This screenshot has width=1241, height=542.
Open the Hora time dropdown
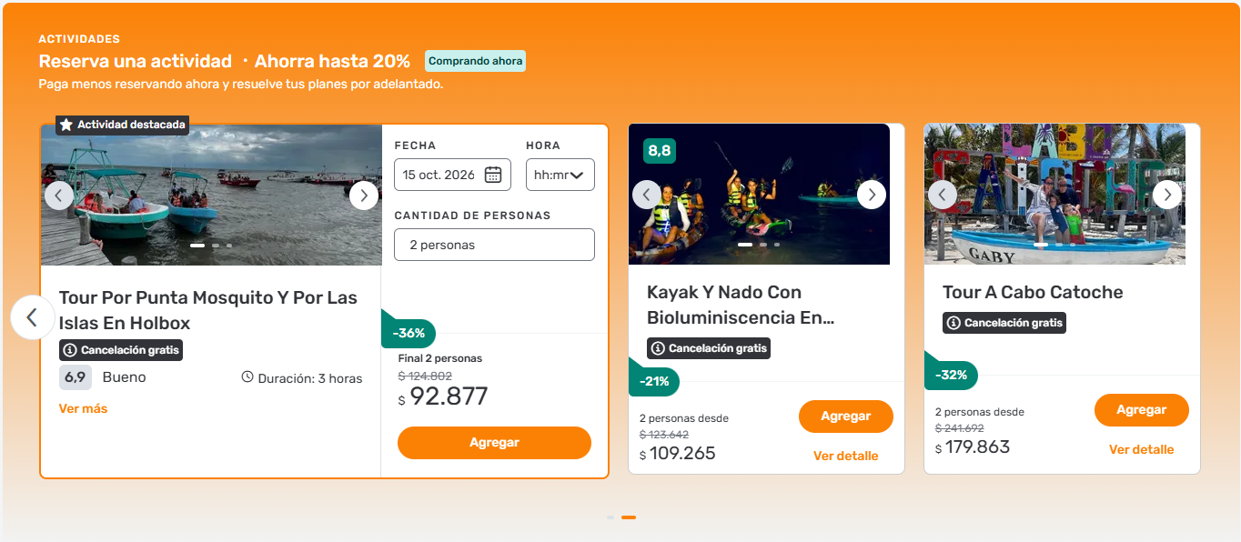click(560, 175)
